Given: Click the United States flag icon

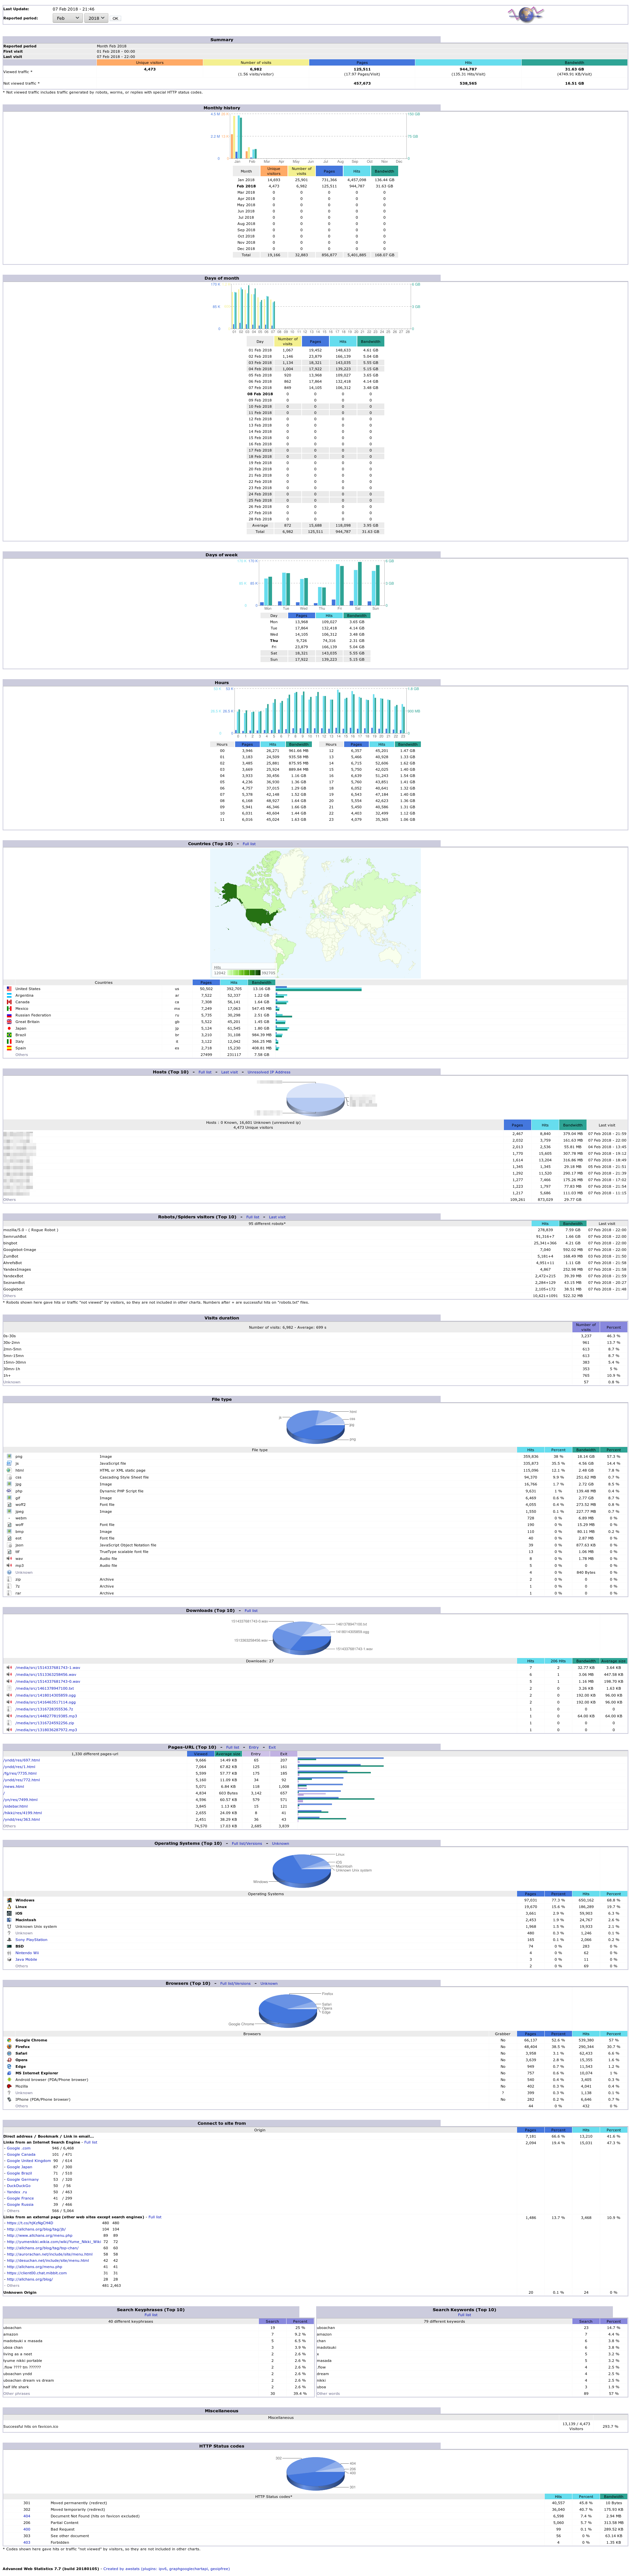Looking at the screenshot, I should pyautogui.click(x=9, y=989).
